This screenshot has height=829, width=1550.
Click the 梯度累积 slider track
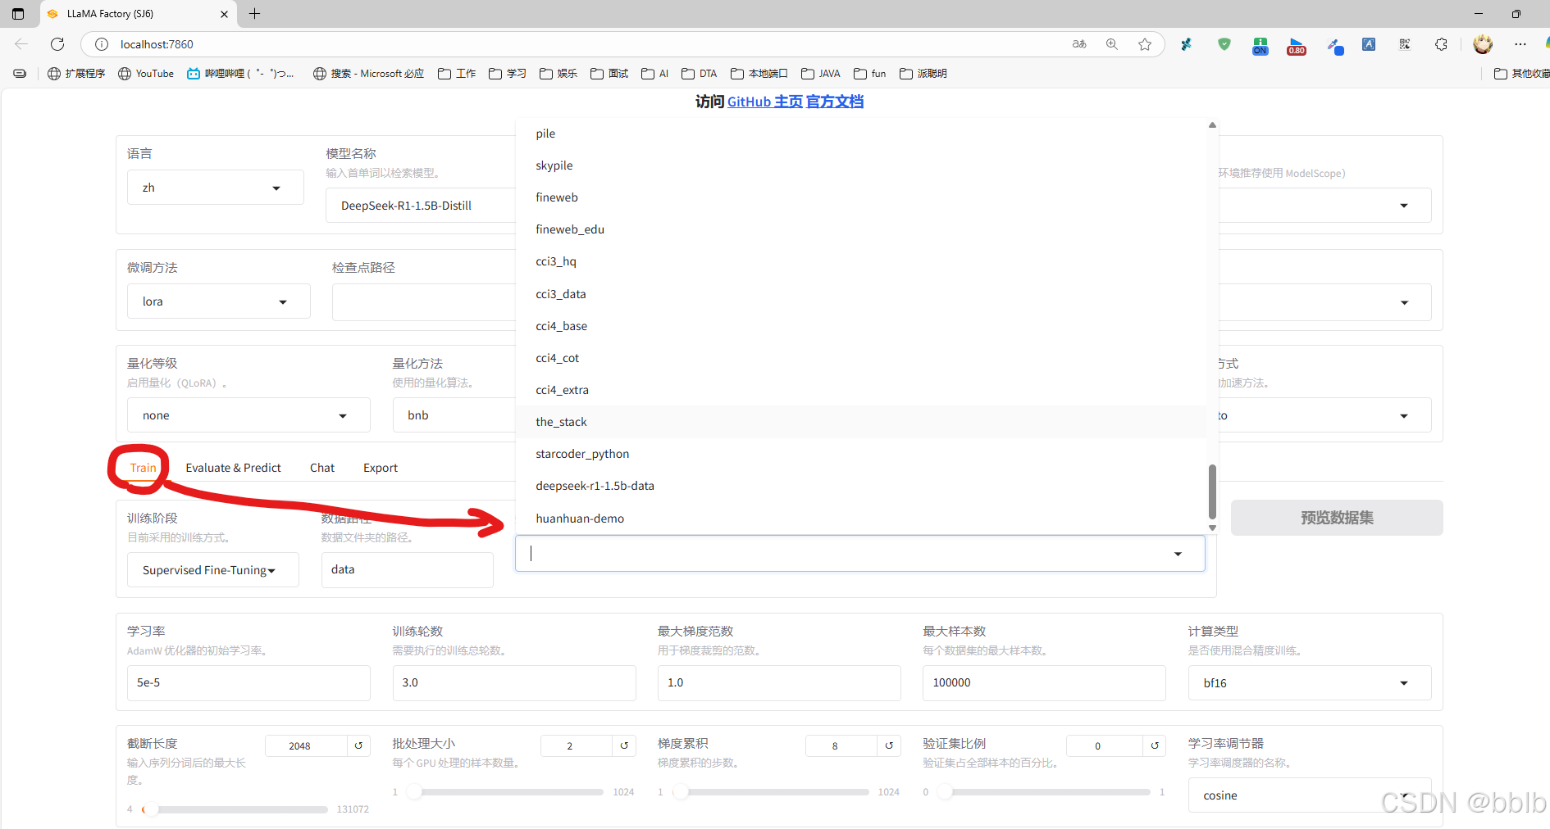point(771,792)
